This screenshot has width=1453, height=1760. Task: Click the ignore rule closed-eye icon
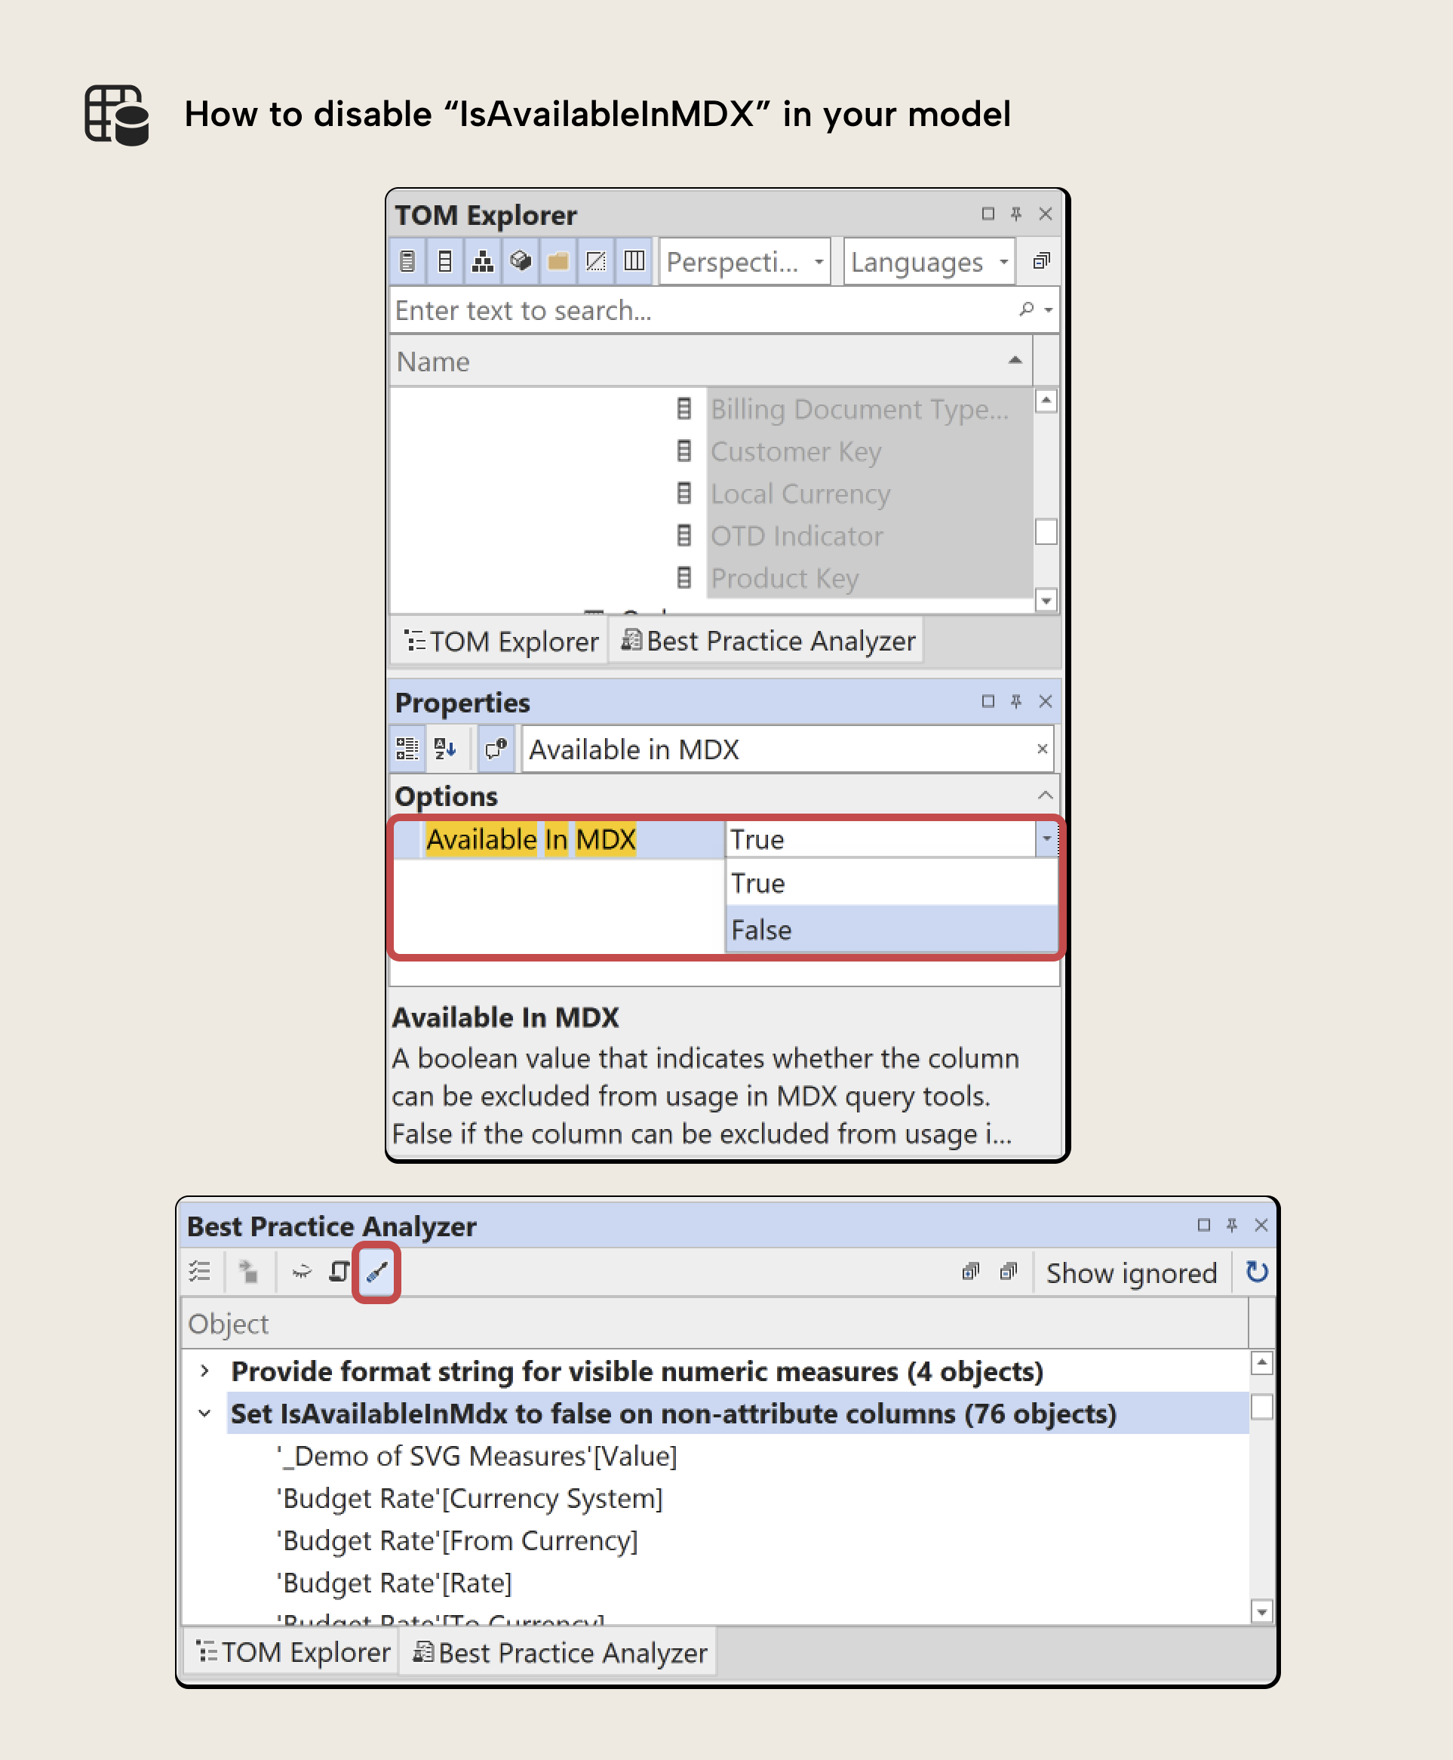pyautogui.click(x=301, y=1272)
